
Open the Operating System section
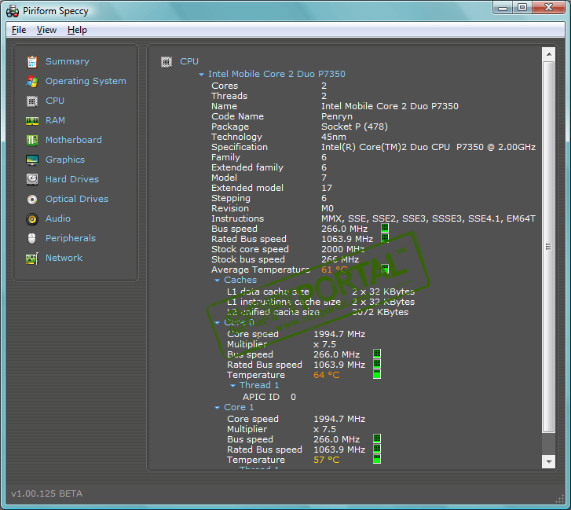pos(86,81)
